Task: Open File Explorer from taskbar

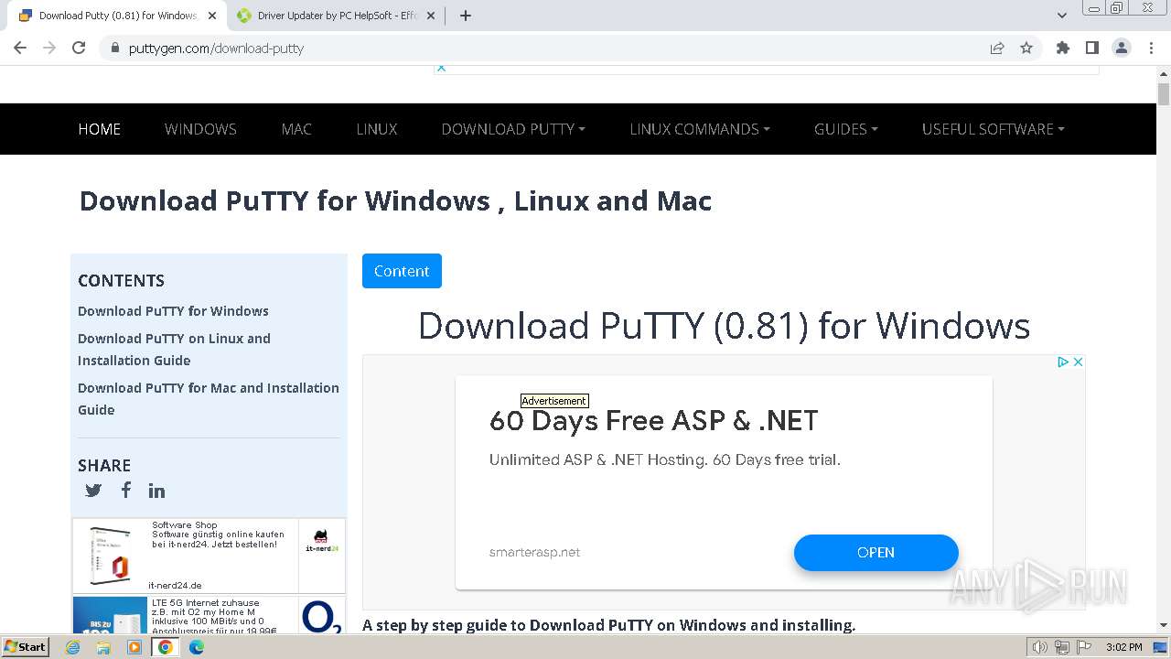Action: pos(103,647)
